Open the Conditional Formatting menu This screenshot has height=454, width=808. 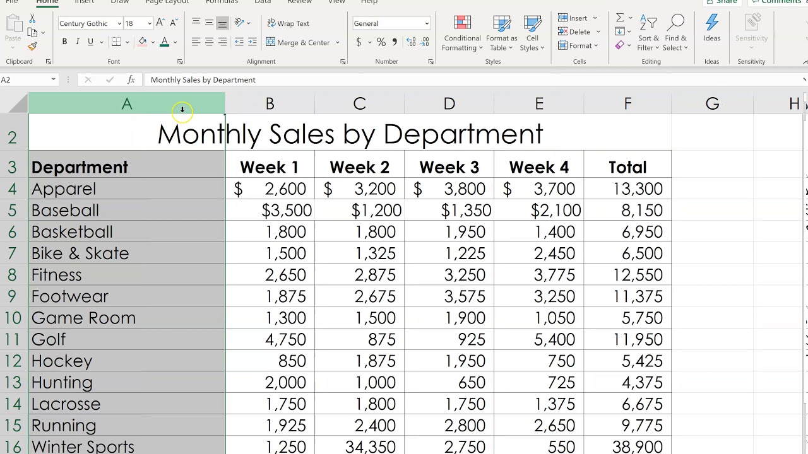tap(462, 33)
